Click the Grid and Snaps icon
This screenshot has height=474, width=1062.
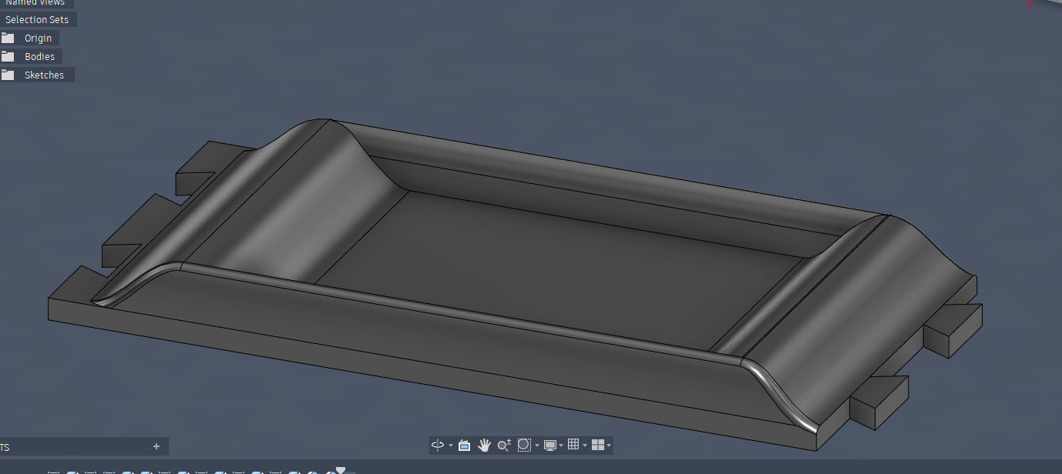point(573,445)
